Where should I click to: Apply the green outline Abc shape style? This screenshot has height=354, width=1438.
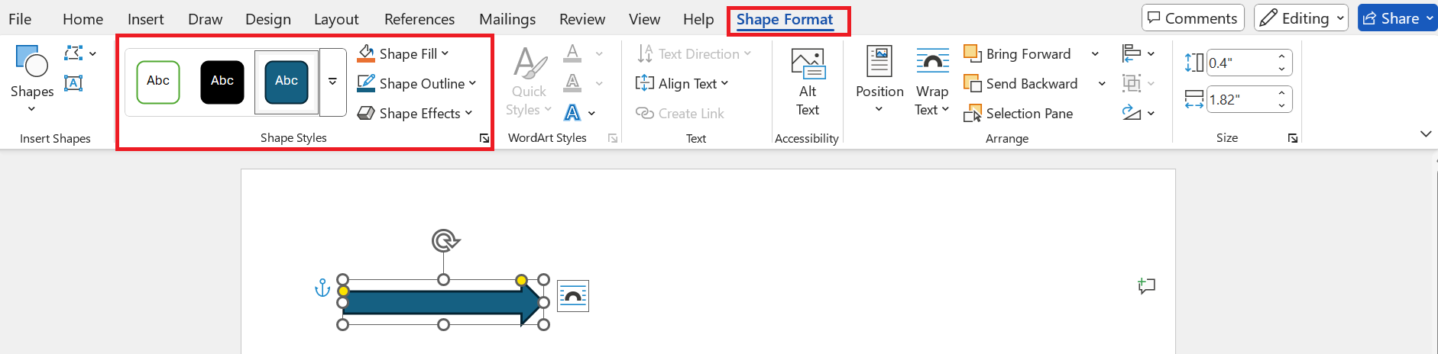pos(158,82)
